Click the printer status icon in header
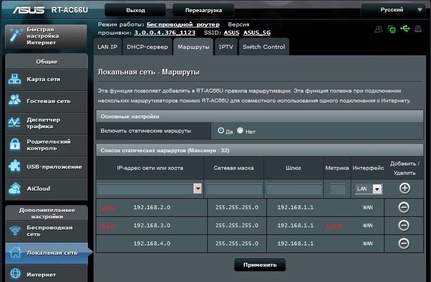 coord(418,29)
